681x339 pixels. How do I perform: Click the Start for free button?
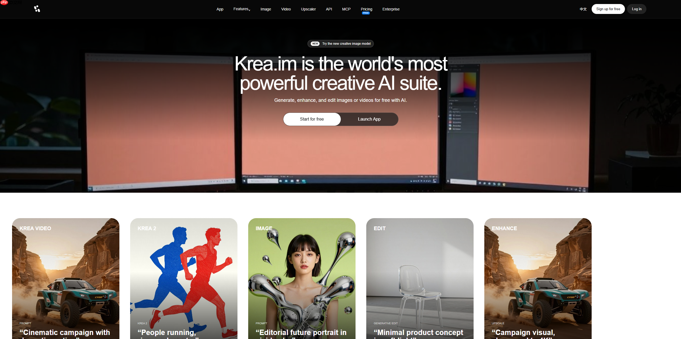tap(312, 119)
